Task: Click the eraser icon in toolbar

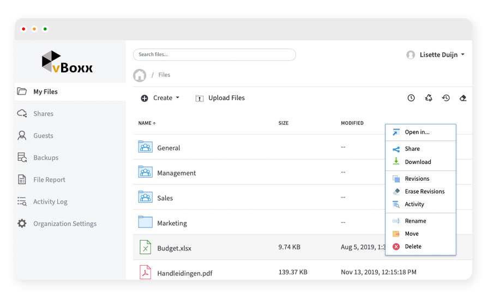Action: (463, 98)
